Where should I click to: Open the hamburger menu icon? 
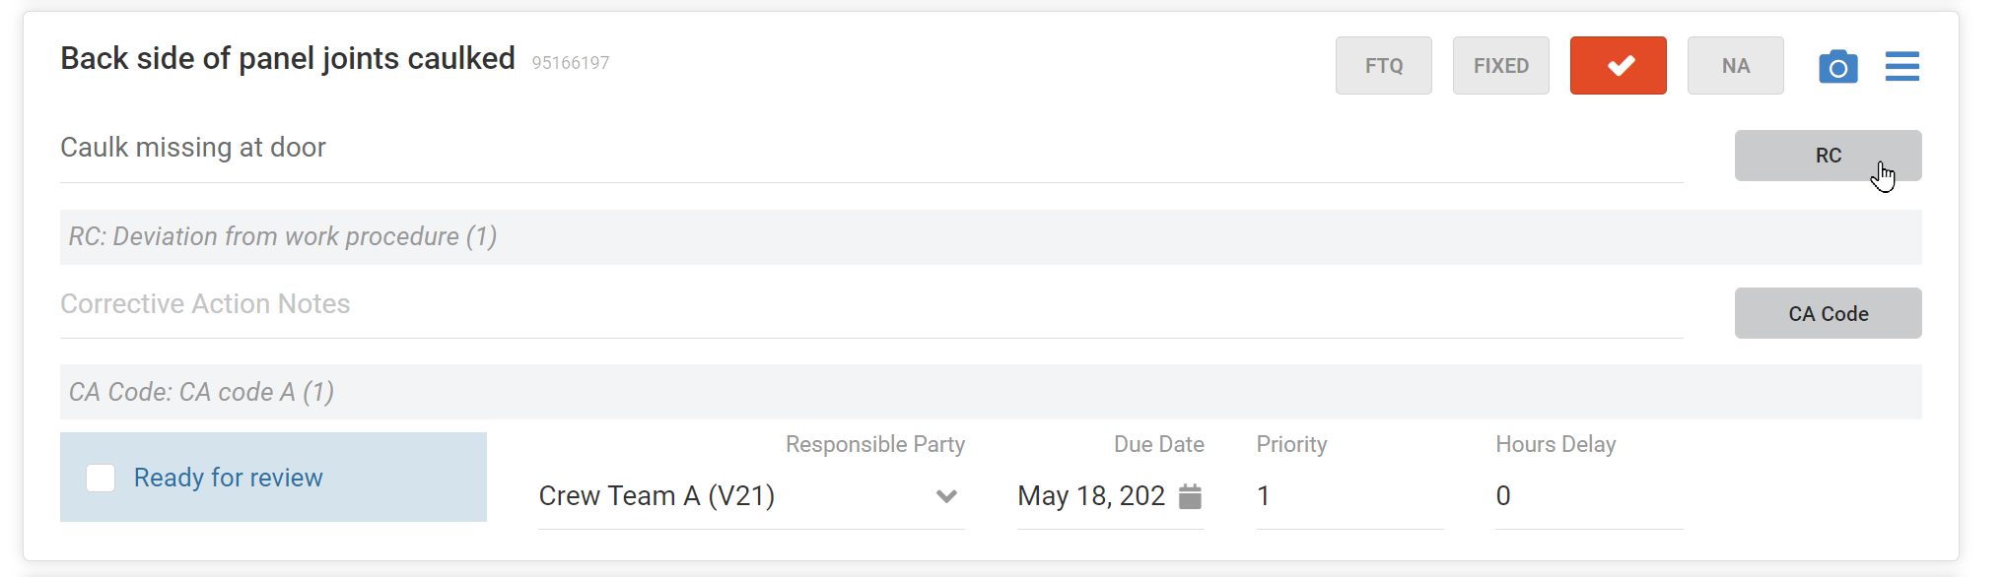(x=1901, y=66)
